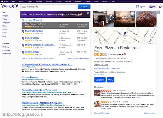Open the Mail envelope icon
Image resolution: width=163 pixels, height=118 pixels.
pyautogui.click(x=151, y=7)
